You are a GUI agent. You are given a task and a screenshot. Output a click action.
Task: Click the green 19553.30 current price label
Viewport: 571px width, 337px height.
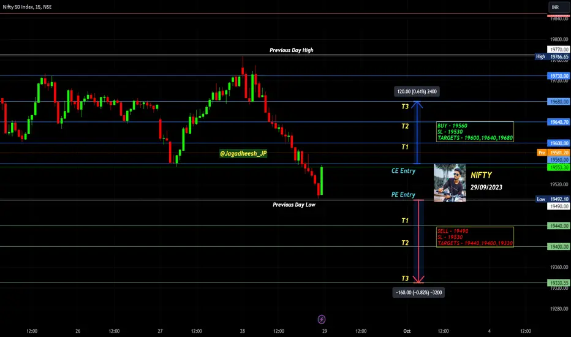pos(559,168)
